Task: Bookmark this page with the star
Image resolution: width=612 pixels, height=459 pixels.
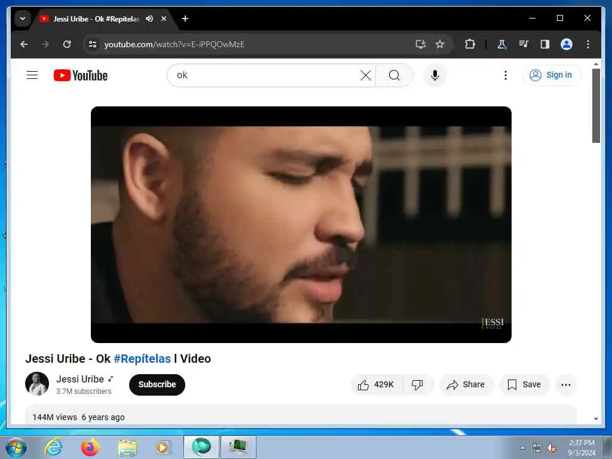Action: point(440,44)
